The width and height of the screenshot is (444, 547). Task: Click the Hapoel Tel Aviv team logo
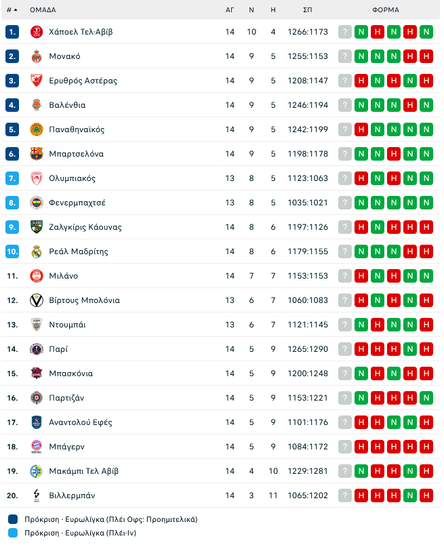(37, 32)
